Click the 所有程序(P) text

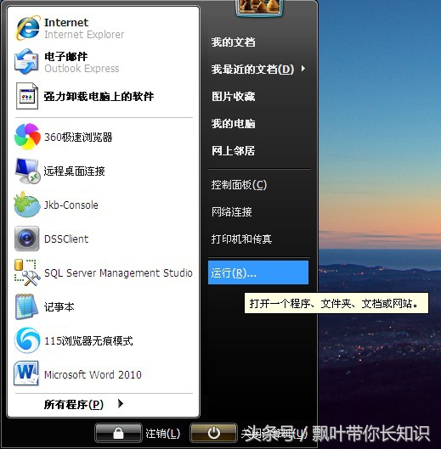coord(73,404)
